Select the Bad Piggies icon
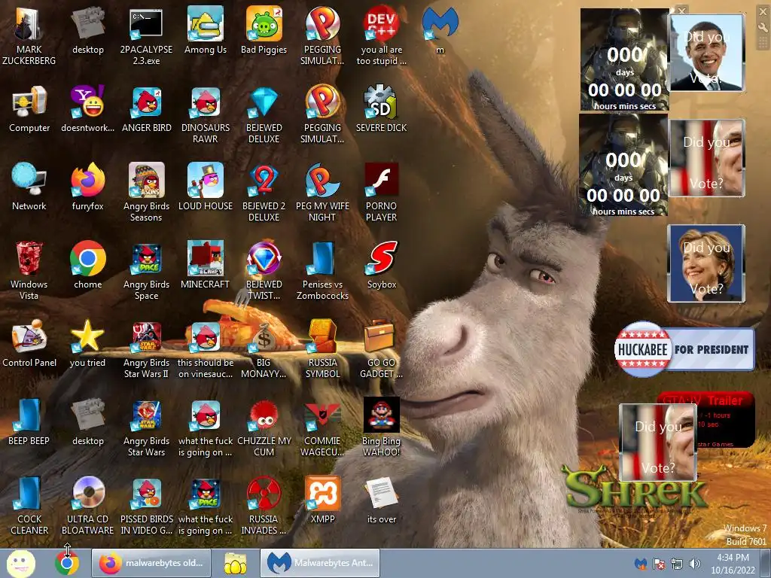 [x=264, y=30]
